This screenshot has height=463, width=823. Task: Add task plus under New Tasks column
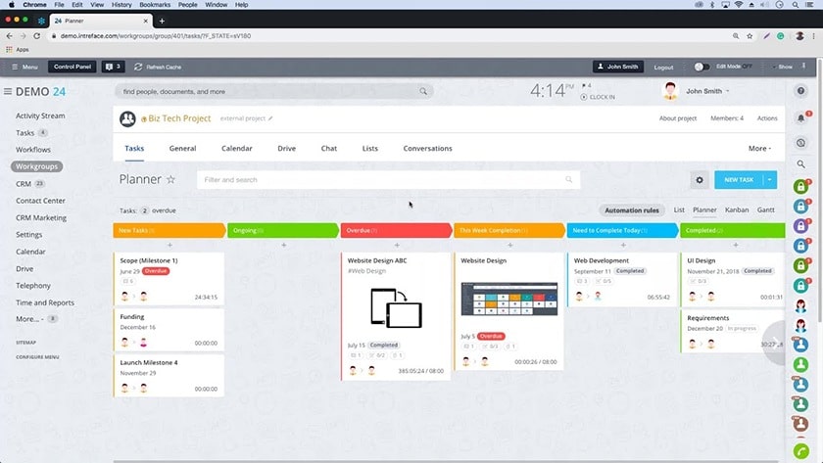point(169,245)
